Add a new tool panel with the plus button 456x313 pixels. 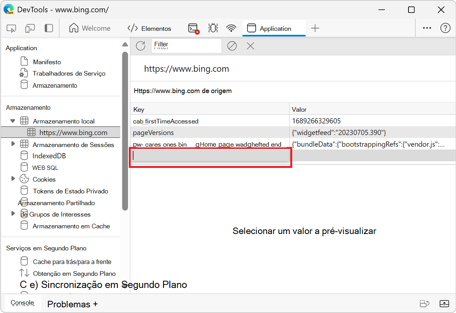point(315,28)
